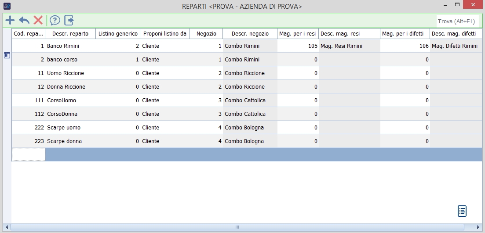485x233 pixels.
Task: Click the blue plus New record icon
Action: [10, 20]
